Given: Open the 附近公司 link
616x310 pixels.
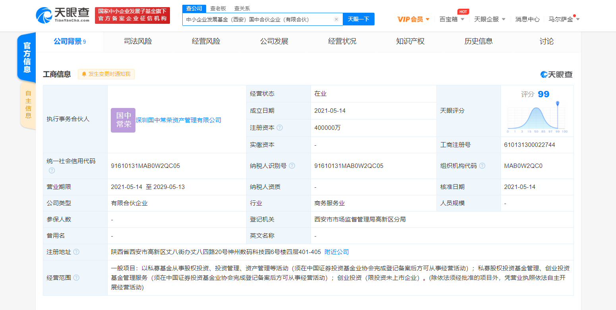Looking at the screenshot, I should coord(336,252).
